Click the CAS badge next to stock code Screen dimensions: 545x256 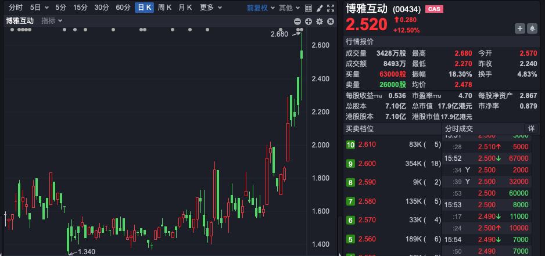(434, 9)
